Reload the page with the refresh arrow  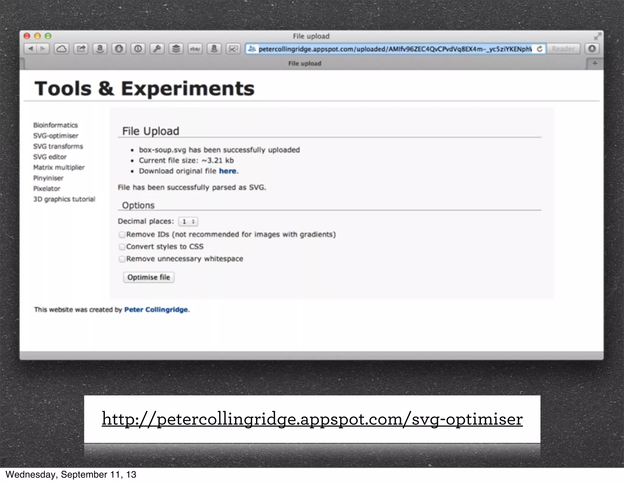click(540, 49)
